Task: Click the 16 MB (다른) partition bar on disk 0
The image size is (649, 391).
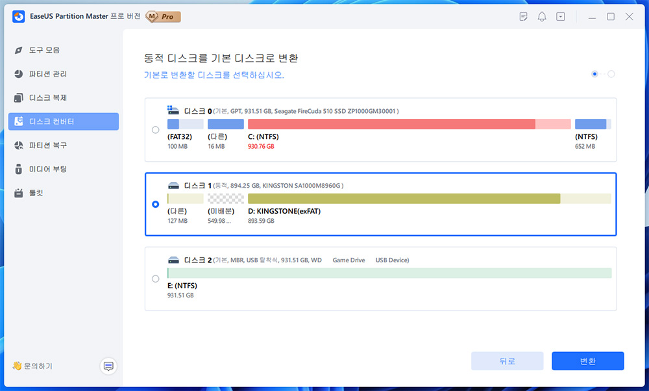Action: 226,124
